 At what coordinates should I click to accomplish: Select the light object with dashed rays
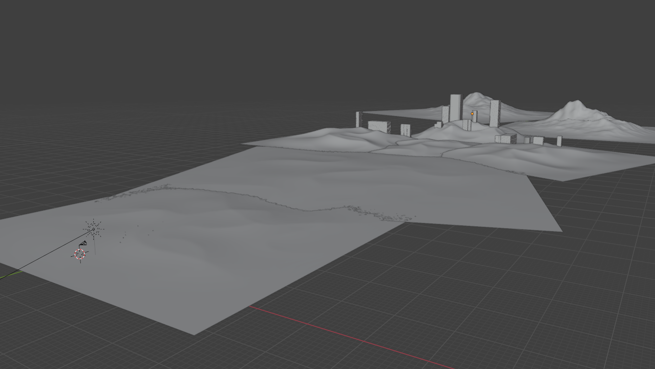(x=94, y=229)
